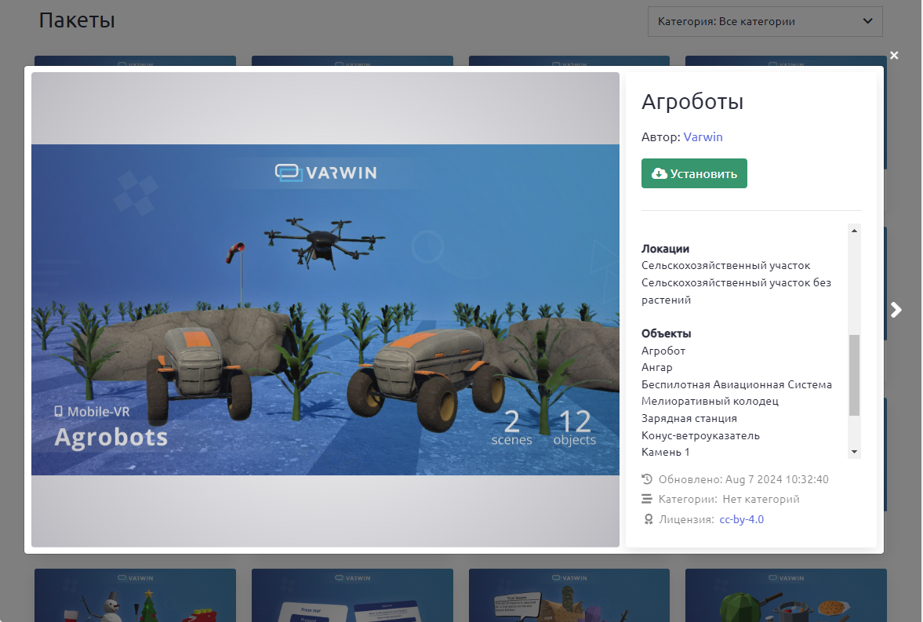The width and height of the screenshot is (923, 622).
Task: Click the Агроботы package title
Action: point(692,102)
